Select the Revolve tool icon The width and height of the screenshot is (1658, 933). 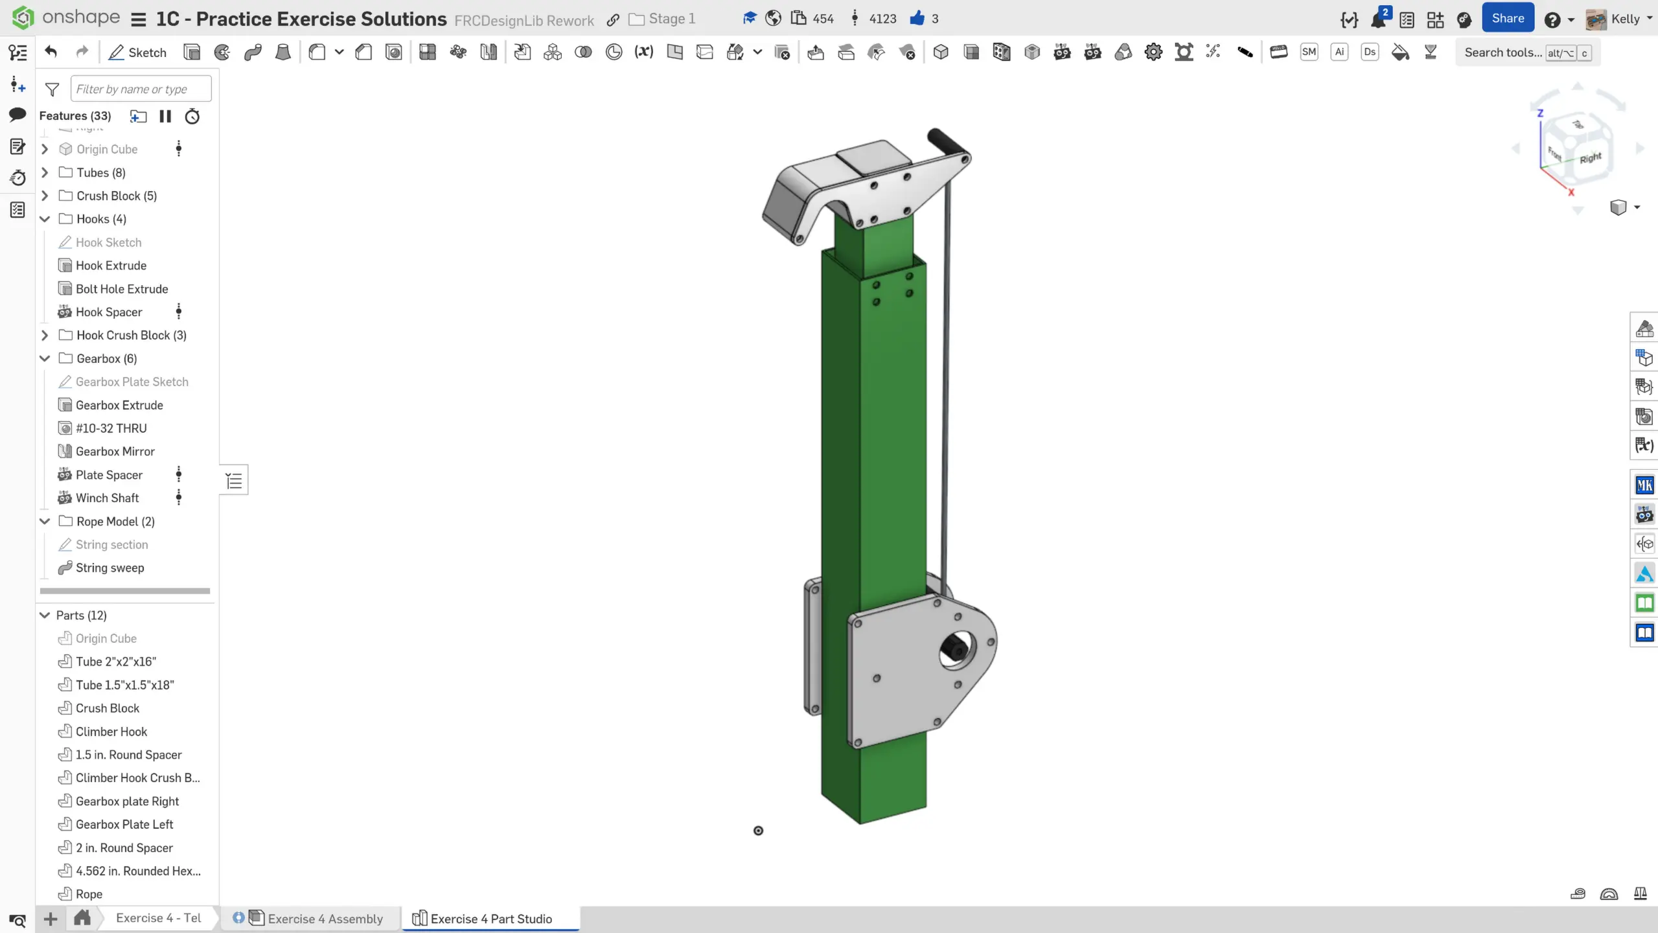[x=222, y=52]
